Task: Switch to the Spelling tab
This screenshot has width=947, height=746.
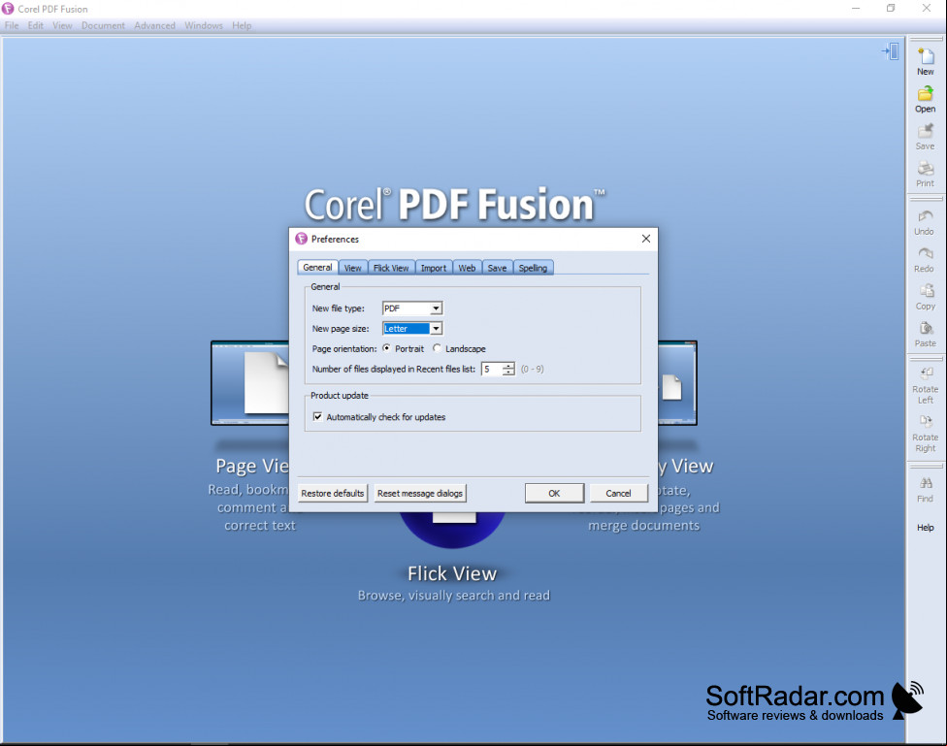Action: click(x=533, y=268)
